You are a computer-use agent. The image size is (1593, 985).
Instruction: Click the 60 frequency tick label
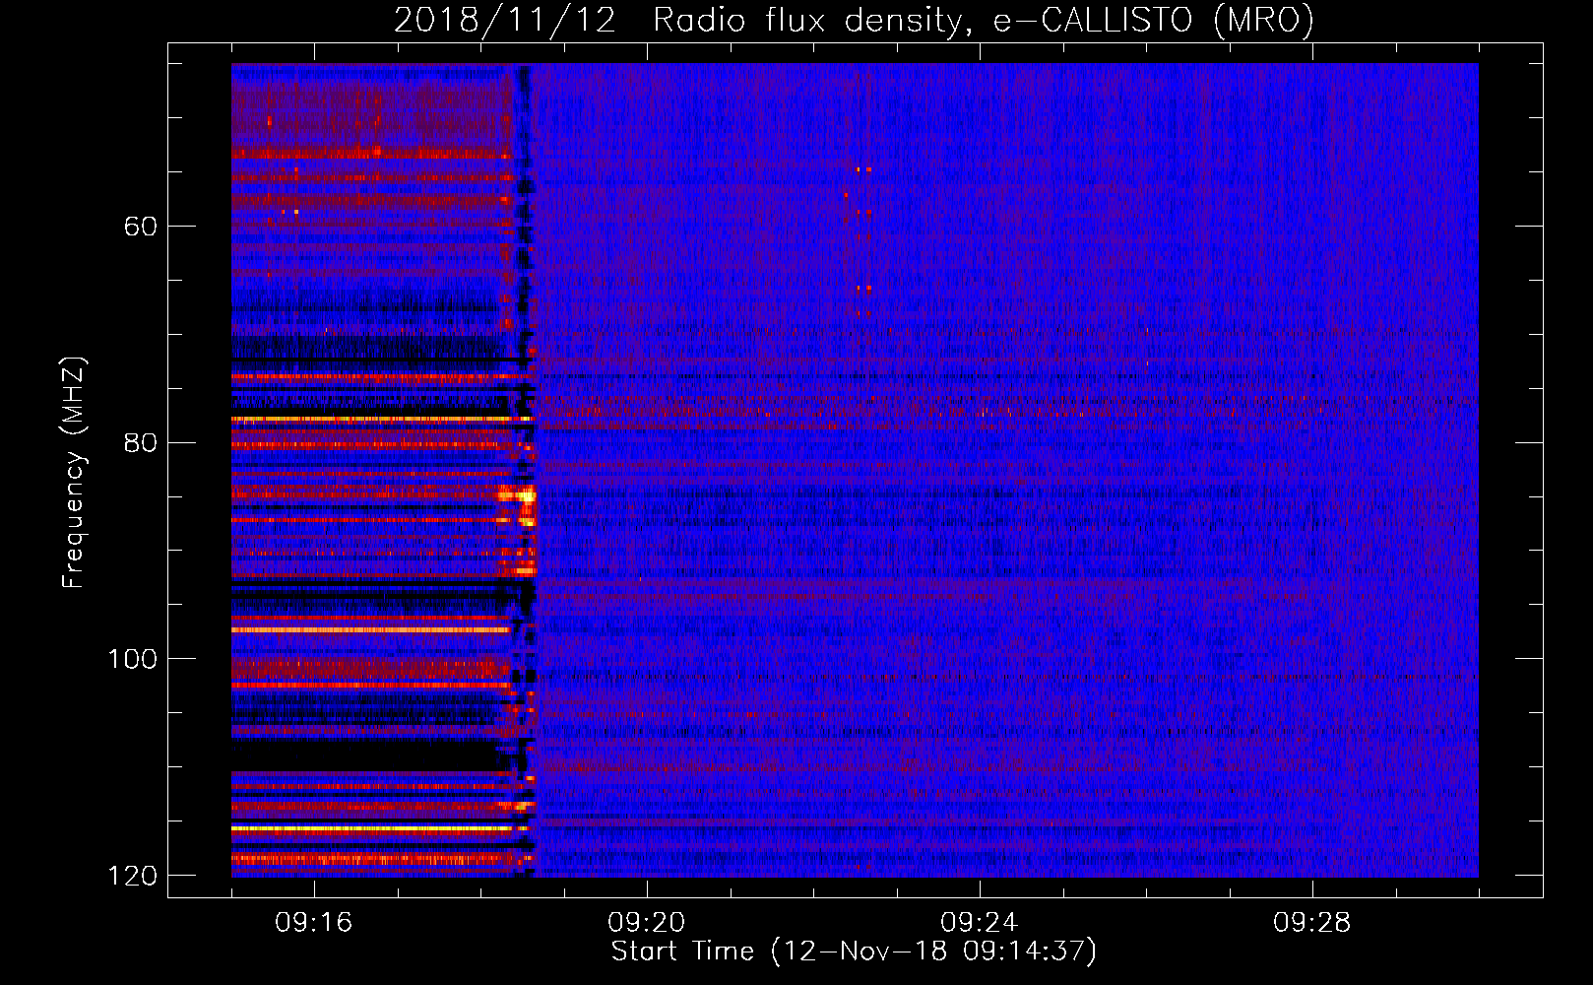pos(140,227)
